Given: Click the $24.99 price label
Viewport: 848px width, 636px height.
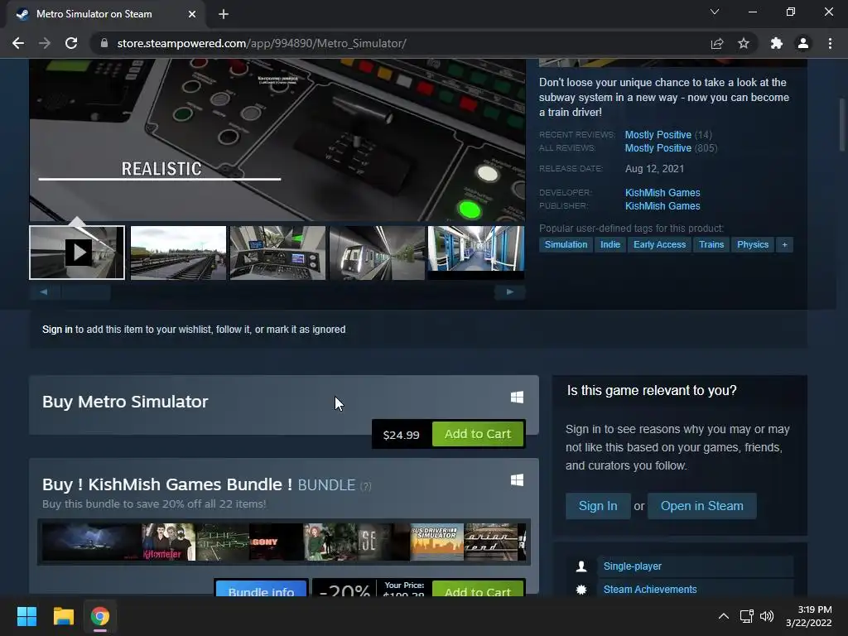Looking at the screenshot, I should (402, 435).
